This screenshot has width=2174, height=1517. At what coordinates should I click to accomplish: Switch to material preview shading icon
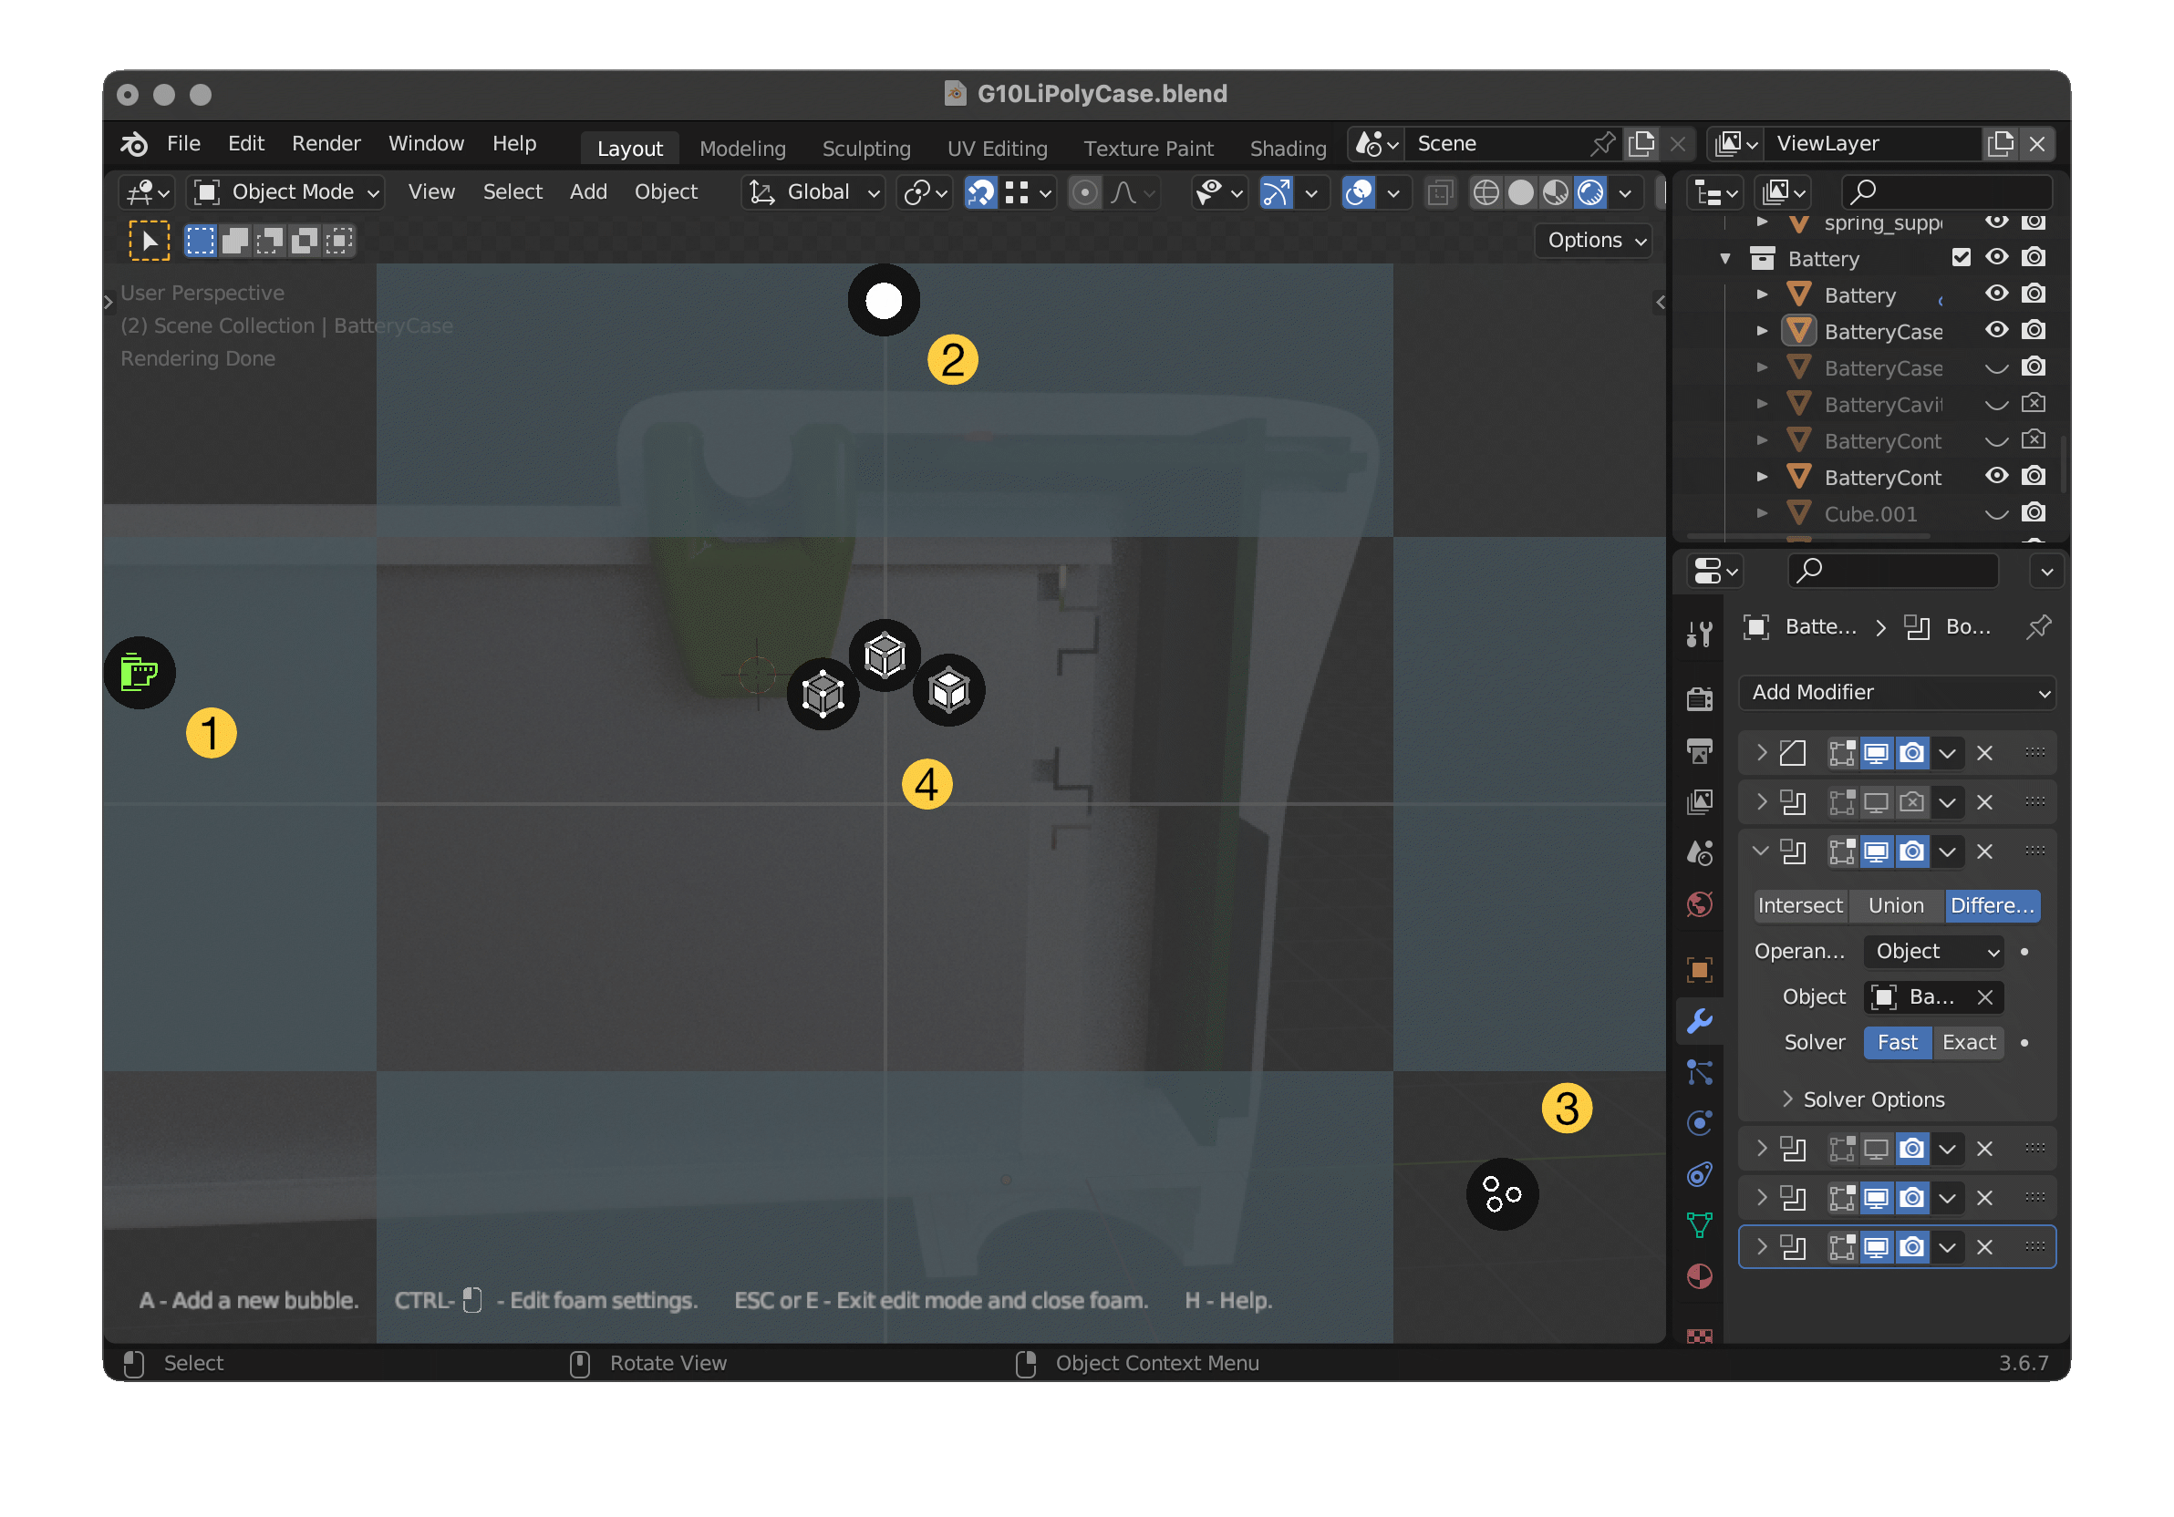pos(1556,192)
